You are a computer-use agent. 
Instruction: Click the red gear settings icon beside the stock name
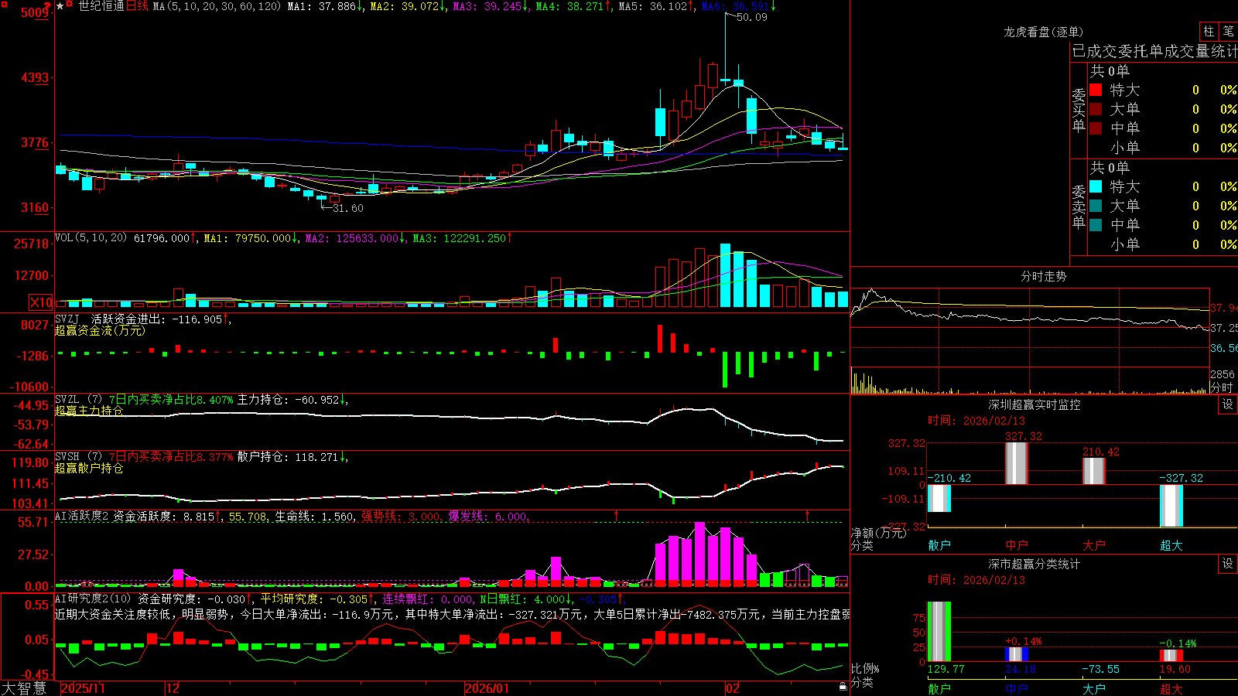[69, 4]
